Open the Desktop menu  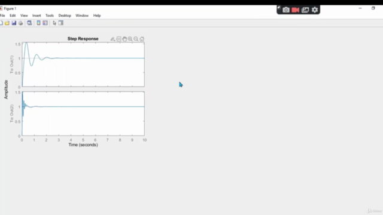click(65, 16)
